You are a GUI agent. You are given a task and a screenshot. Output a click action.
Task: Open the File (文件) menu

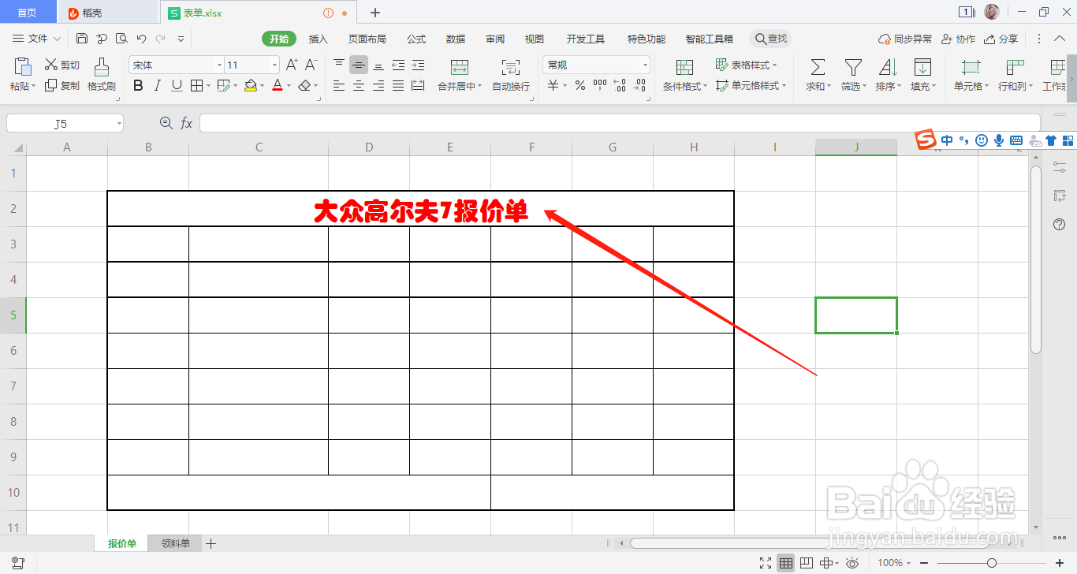click(37, 39)
